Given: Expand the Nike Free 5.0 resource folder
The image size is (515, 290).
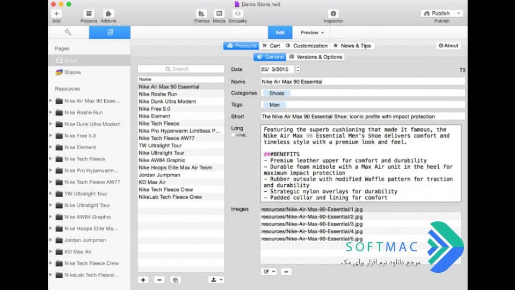Looking at the screenshot, I should click(50, 135).
